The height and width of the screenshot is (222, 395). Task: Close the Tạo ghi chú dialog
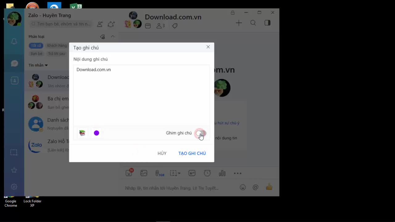point(208,47)
